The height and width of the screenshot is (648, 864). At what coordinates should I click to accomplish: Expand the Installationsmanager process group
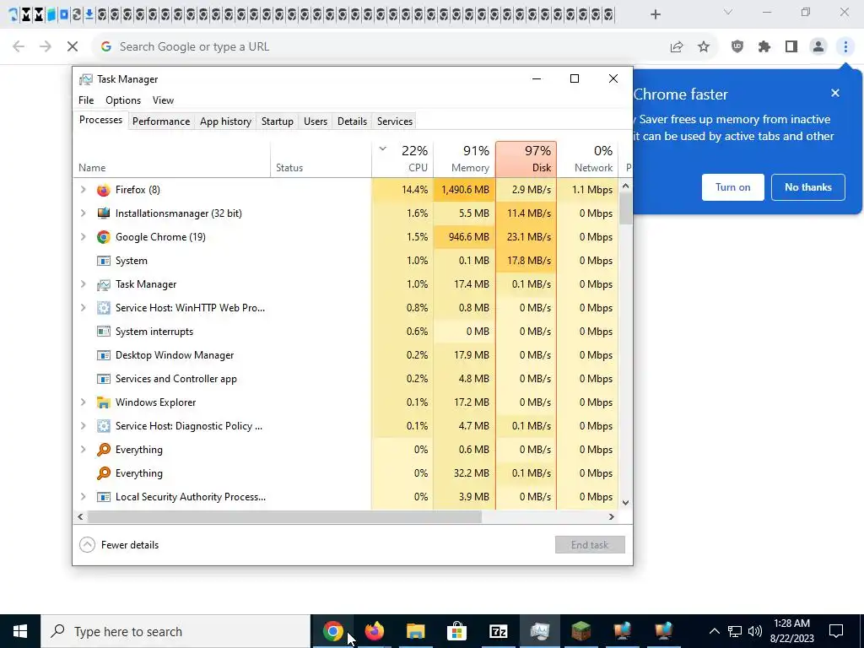click(84, 213)
